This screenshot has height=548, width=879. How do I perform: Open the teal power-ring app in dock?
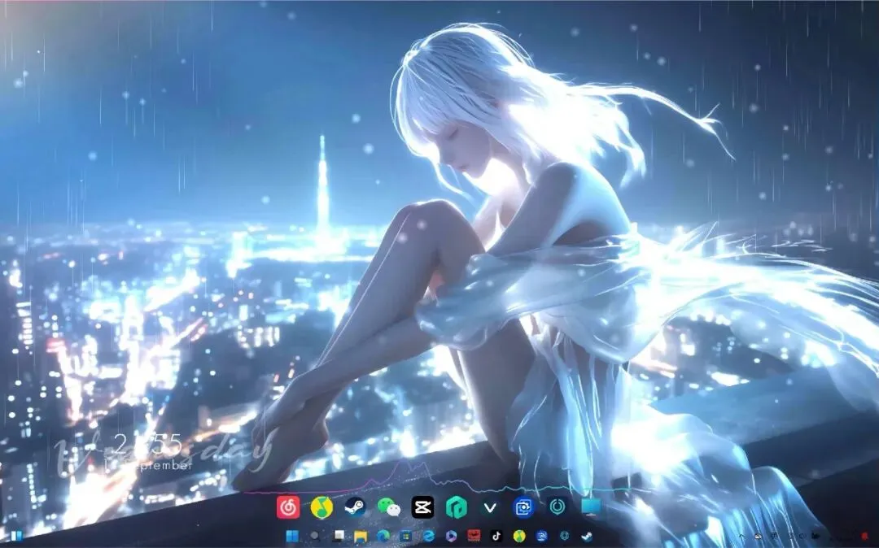tap(558, 507)
